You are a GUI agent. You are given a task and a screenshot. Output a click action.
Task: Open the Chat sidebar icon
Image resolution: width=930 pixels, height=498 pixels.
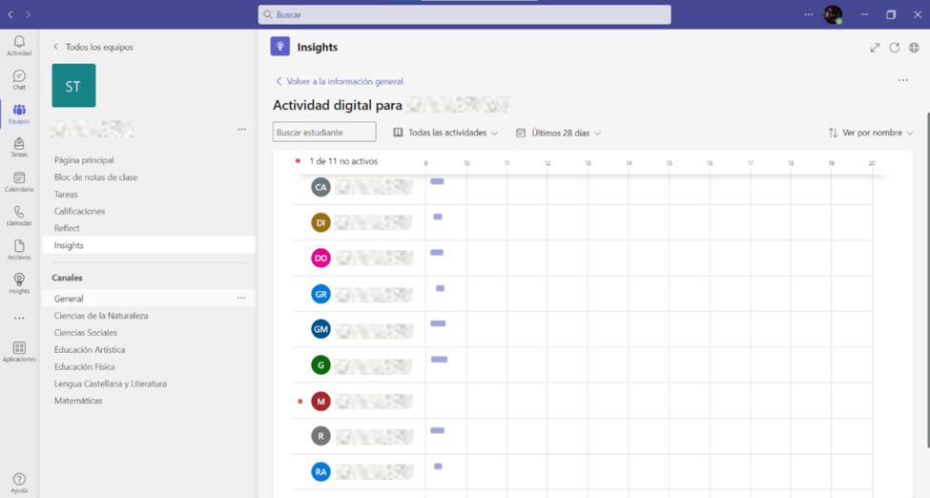pyautogui.click(x=19, y=79)
